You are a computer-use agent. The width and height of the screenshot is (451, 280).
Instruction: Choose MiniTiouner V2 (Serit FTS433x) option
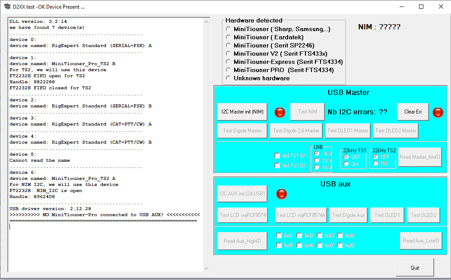[x=229, y=53]
